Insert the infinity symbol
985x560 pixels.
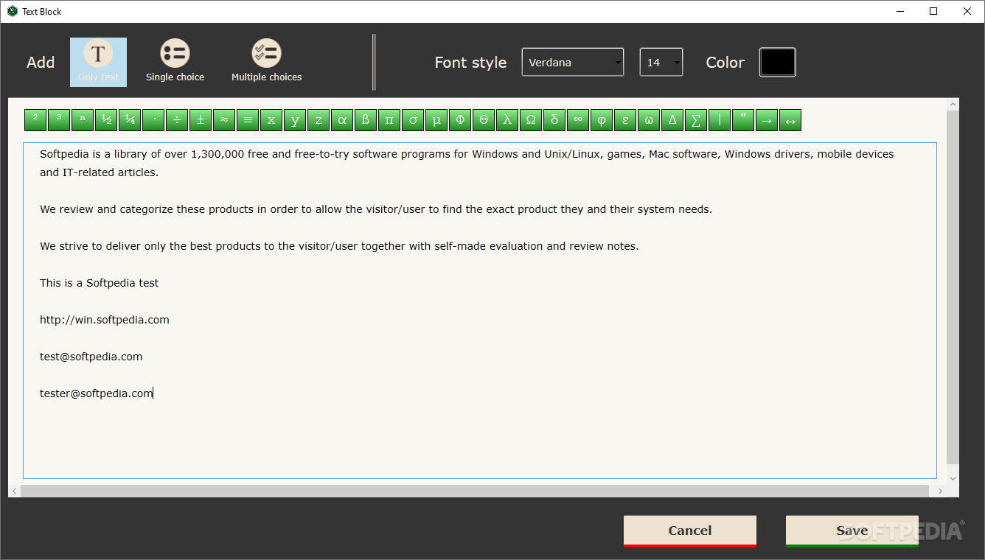coord(578,120)
